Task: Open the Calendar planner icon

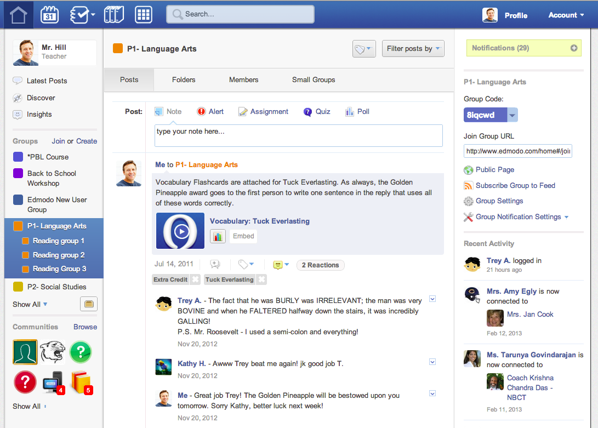Action: (x=50, y=15)
